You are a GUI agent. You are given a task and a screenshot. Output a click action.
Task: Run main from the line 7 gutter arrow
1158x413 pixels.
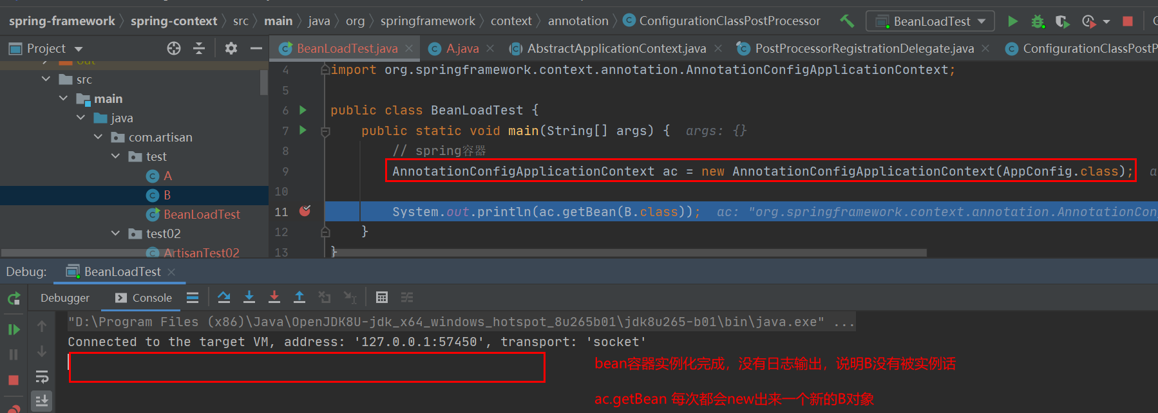coord(303,130)
